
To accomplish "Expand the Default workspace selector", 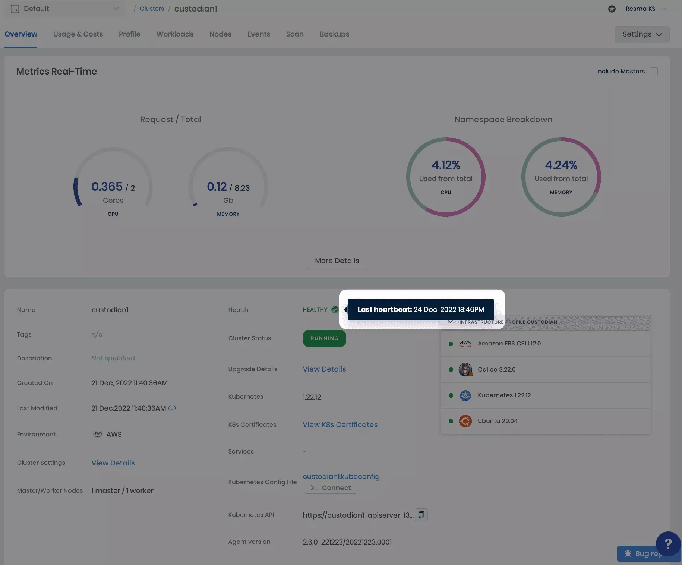I will point(65,9).
